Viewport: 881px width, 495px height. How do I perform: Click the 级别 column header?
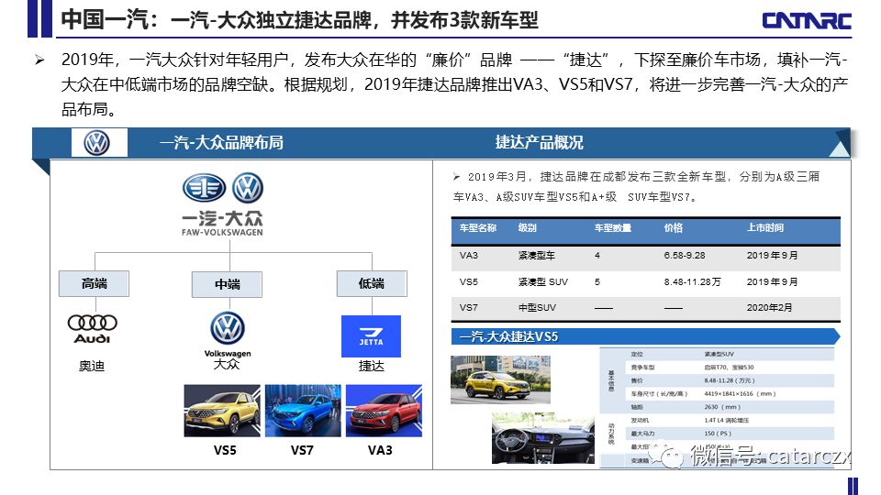click(527, 228)
